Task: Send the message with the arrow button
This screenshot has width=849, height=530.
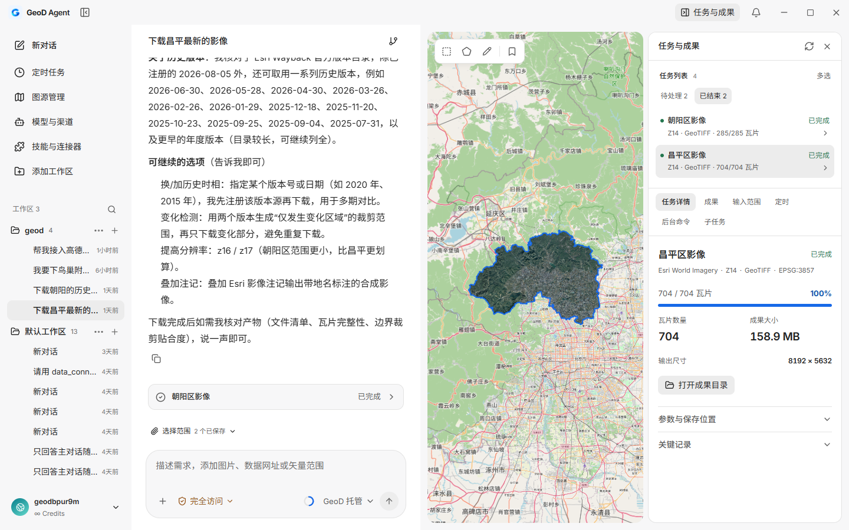Action: click(389, 501)
